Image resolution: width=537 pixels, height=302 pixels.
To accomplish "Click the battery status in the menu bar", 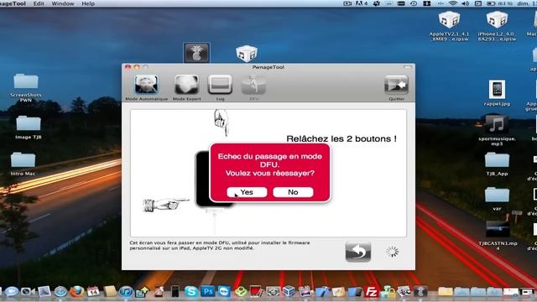I will click(x=500, y=3).
